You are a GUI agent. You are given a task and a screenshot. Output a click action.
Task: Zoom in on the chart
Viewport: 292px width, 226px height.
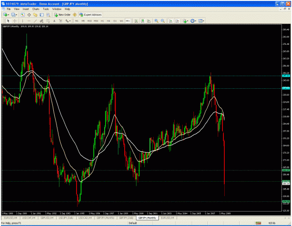point(157,21)
